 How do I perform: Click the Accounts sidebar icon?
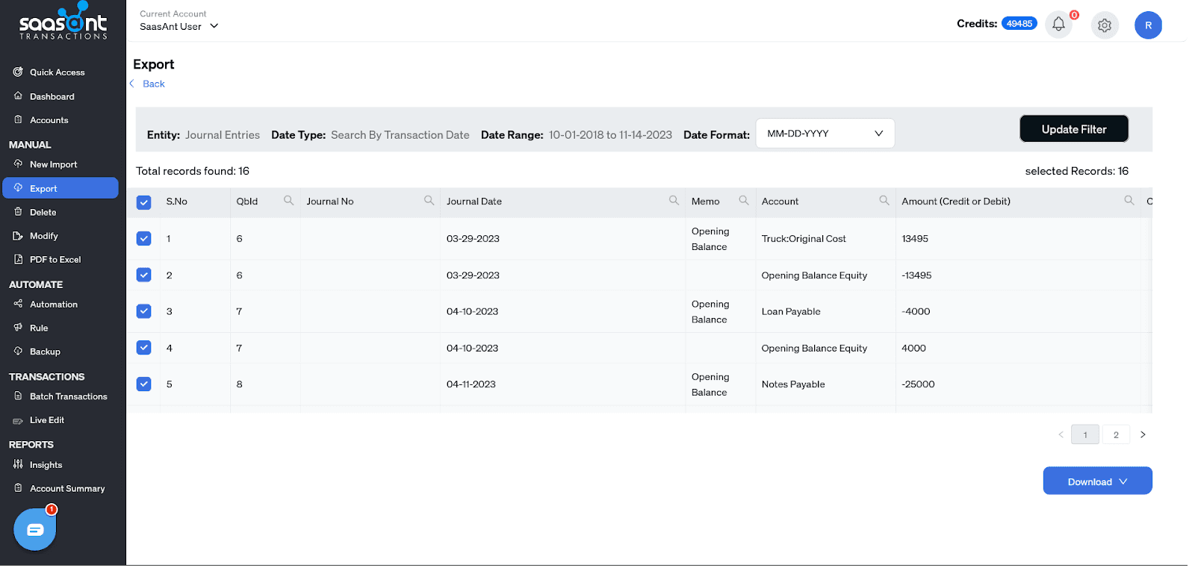(x=18, y=119)
